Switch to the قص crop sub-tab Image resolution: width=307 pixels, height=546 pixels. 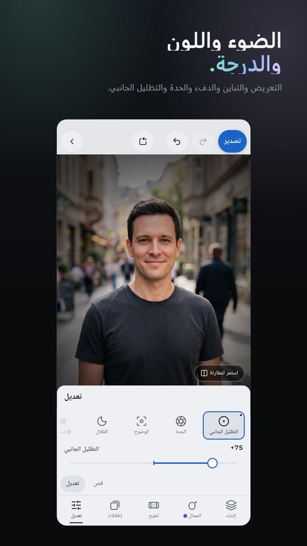click(98, 483)
